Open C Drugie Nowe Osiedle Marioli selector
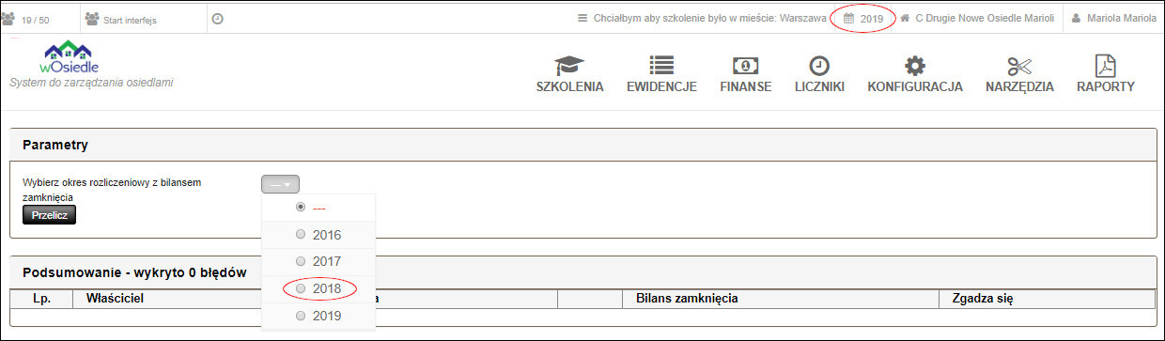The width and height of the screenshot is (1165, 341). tap(977, 19)
